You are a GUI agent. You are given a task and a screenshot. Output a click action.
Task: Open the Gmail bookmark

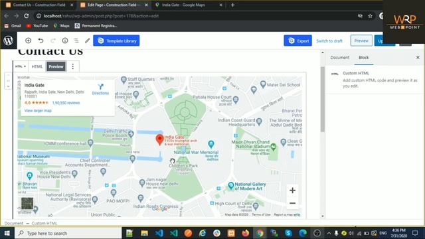(x=13, y=26)
